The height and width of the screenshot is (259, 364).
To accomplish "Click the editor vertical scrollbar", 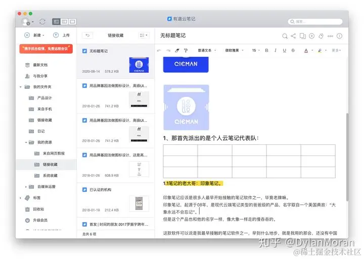I will pos(347,157).
